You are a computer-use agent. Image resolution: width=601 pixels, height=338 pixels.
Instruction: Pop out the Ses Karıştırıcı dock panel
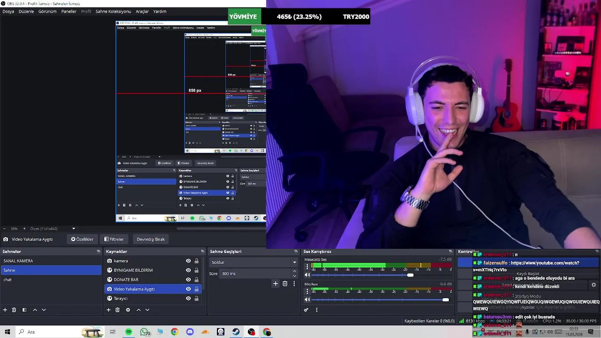[450, 252]
